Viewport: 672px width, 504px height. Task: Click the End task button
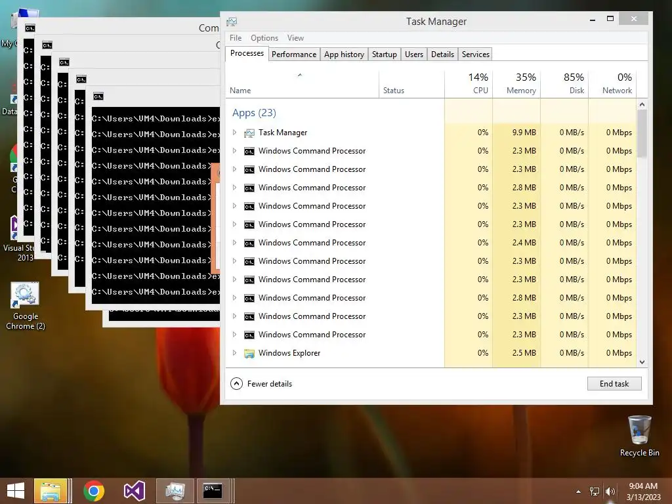click(614, 383)
